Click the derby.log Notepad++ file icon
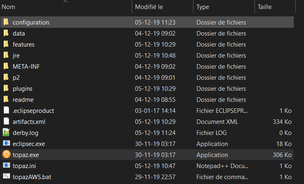 pyautogui.click(x=7, y=132)
